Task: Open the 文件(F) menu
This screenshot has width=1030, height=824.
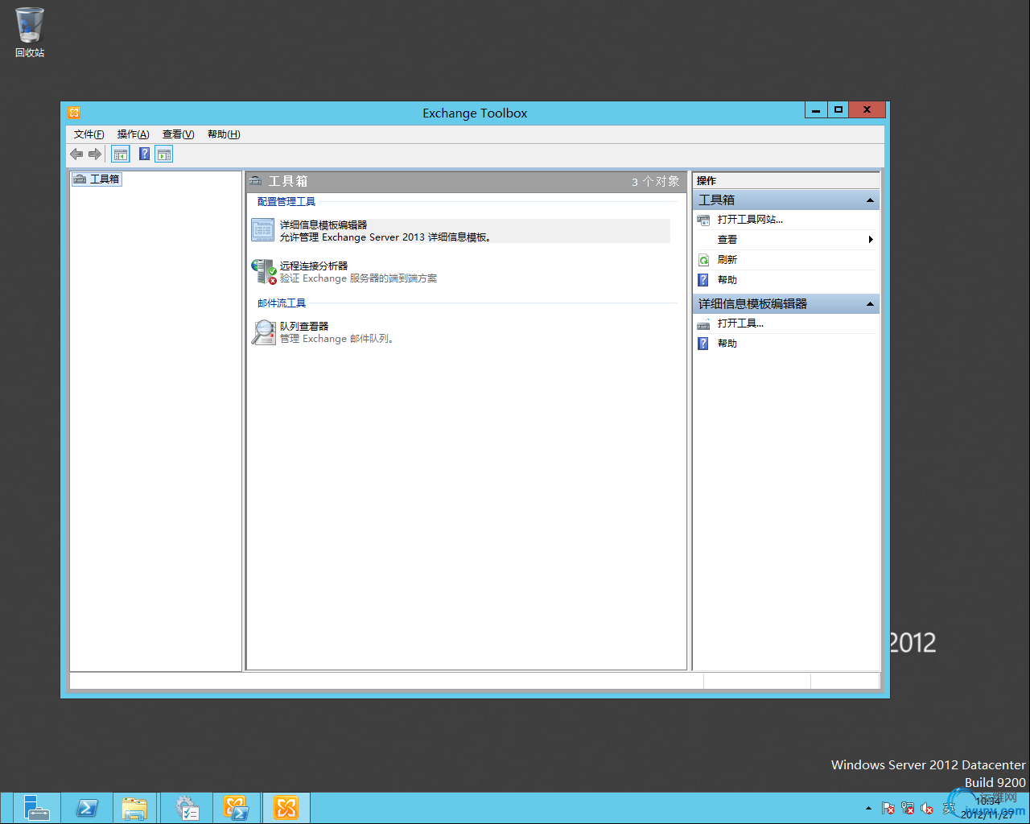Action: 89,134
